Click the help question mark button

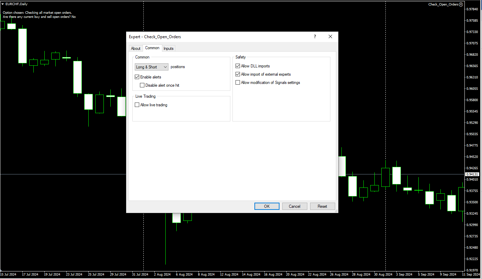[315, 37]
